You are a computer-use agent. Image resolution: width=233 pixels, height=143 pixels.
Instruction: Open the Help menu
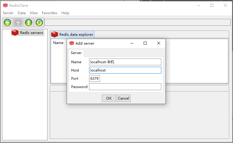point(65,13)
